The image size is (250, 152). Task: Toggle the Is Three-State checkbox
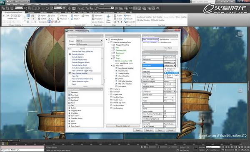[x=165, y=95]
